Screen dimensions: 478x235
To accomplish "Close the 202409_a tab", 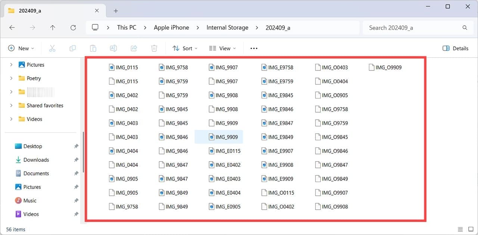I will click(97, 11).
